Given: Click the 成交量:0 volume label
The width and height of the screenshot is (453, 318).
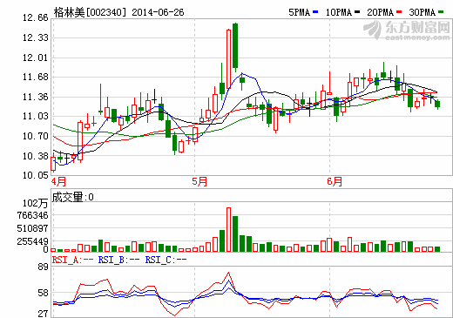Looking at the screenshot, I should [x=72, y=197].
